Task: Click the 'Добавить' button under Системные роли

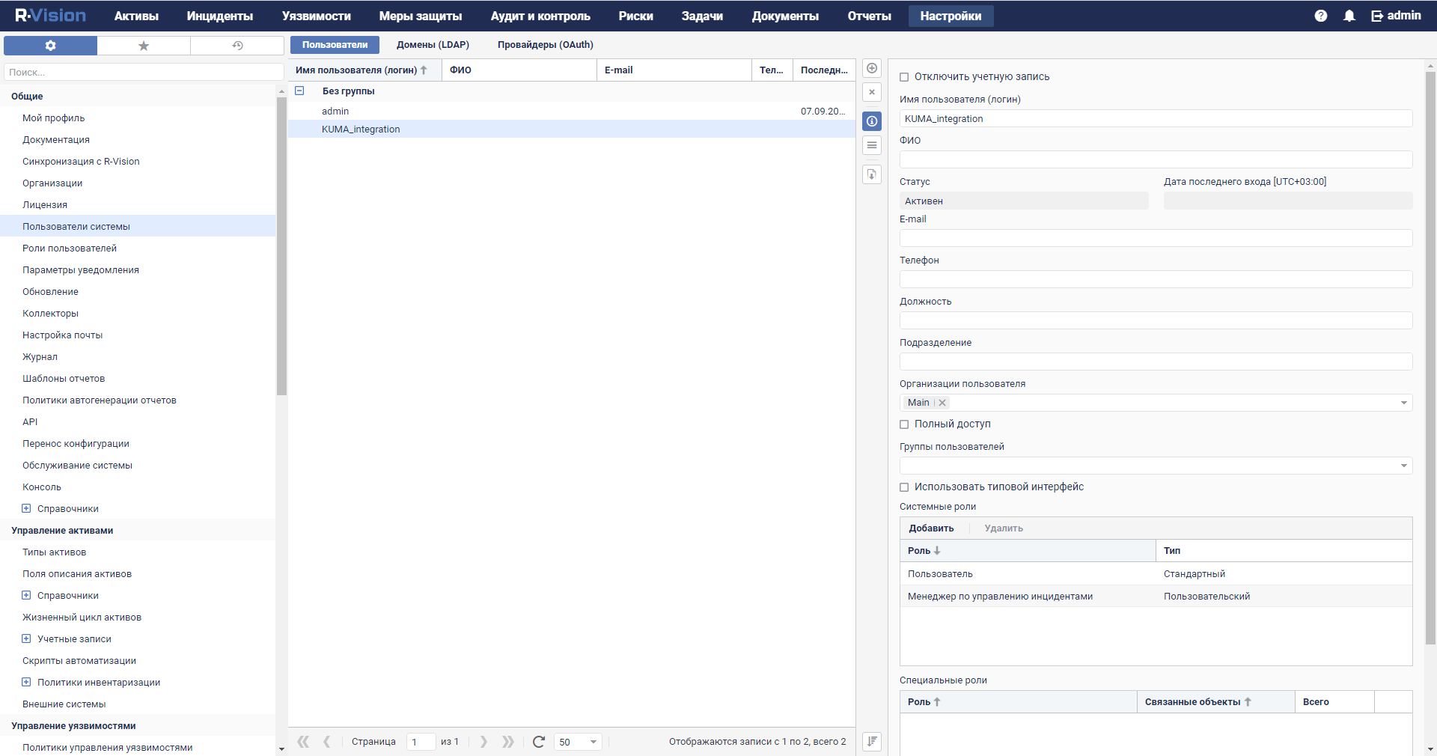Action: 931,528
